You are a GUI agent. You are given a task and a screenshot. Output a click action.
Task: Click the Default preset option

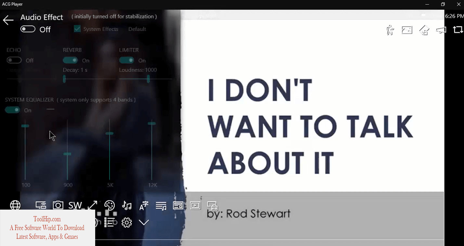pyautogui.click(x=137, y=29)
